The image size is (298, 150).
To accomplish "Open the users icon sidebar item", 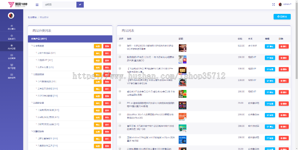I will pos(12,66).
